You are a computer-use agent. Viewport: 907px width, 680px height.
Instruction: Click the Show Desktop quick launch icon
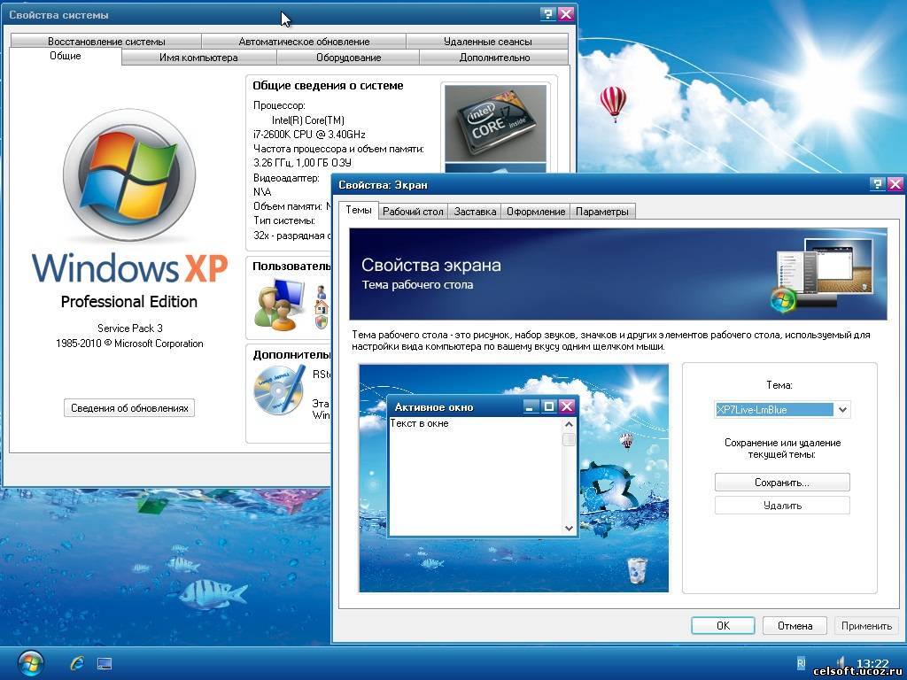coord(105,663)
